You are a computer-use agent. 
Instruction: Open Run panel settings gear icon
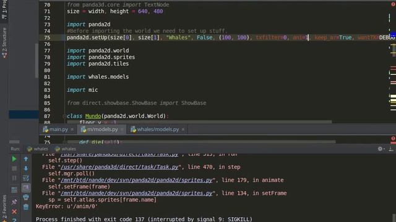[380, 149]
